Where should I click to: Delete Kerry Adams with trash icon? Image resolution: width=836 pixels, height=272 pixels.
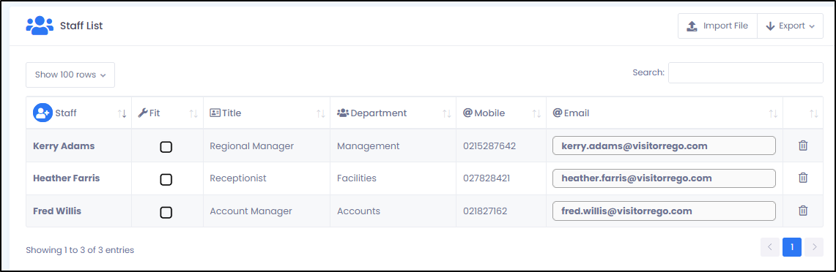[x=802, y=146]
